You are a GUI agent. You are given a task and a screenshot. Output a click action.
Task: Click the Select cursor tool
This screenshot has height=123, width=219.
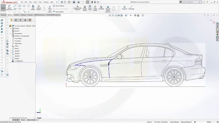tap(88, 2)
